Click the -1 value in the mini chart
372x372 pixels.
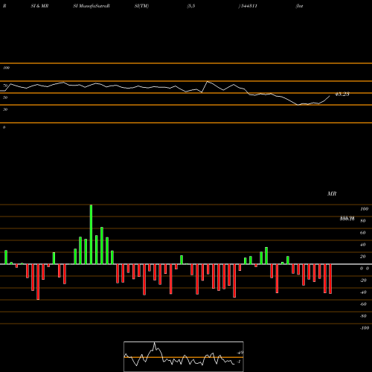[239, 362]
